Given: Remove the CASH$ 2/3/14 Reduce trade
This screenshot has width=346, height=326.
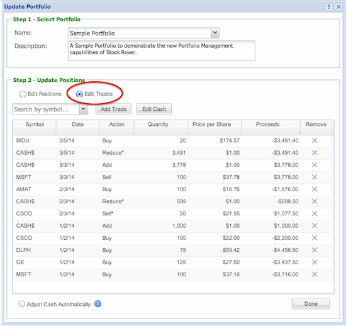Looking at the screenshot, I should [x=315, y=201].
